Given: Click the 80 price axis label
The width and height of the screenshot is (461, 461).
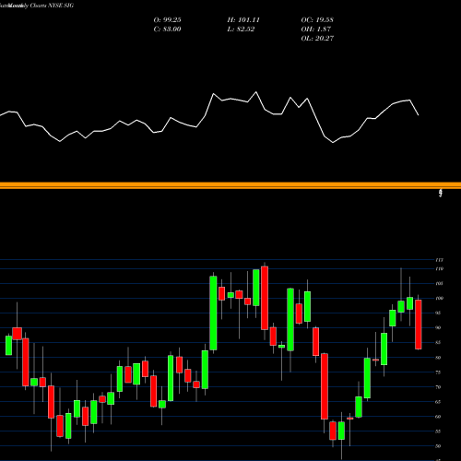Looking at the screenshot, I should (438, 358).
